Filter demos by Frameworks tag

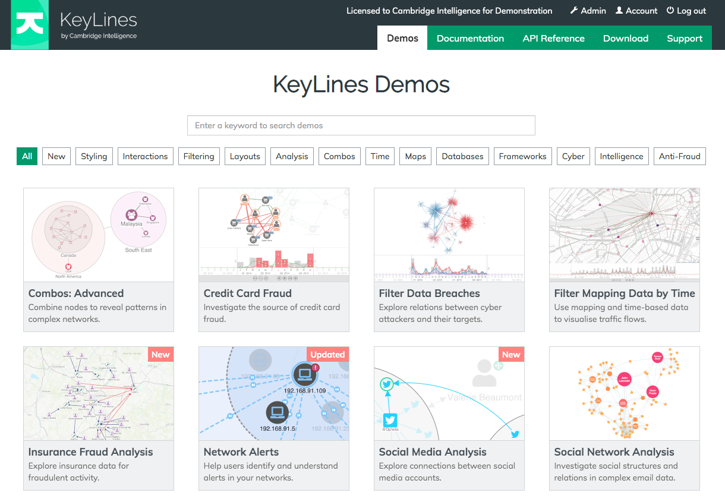tap(523, 156)
